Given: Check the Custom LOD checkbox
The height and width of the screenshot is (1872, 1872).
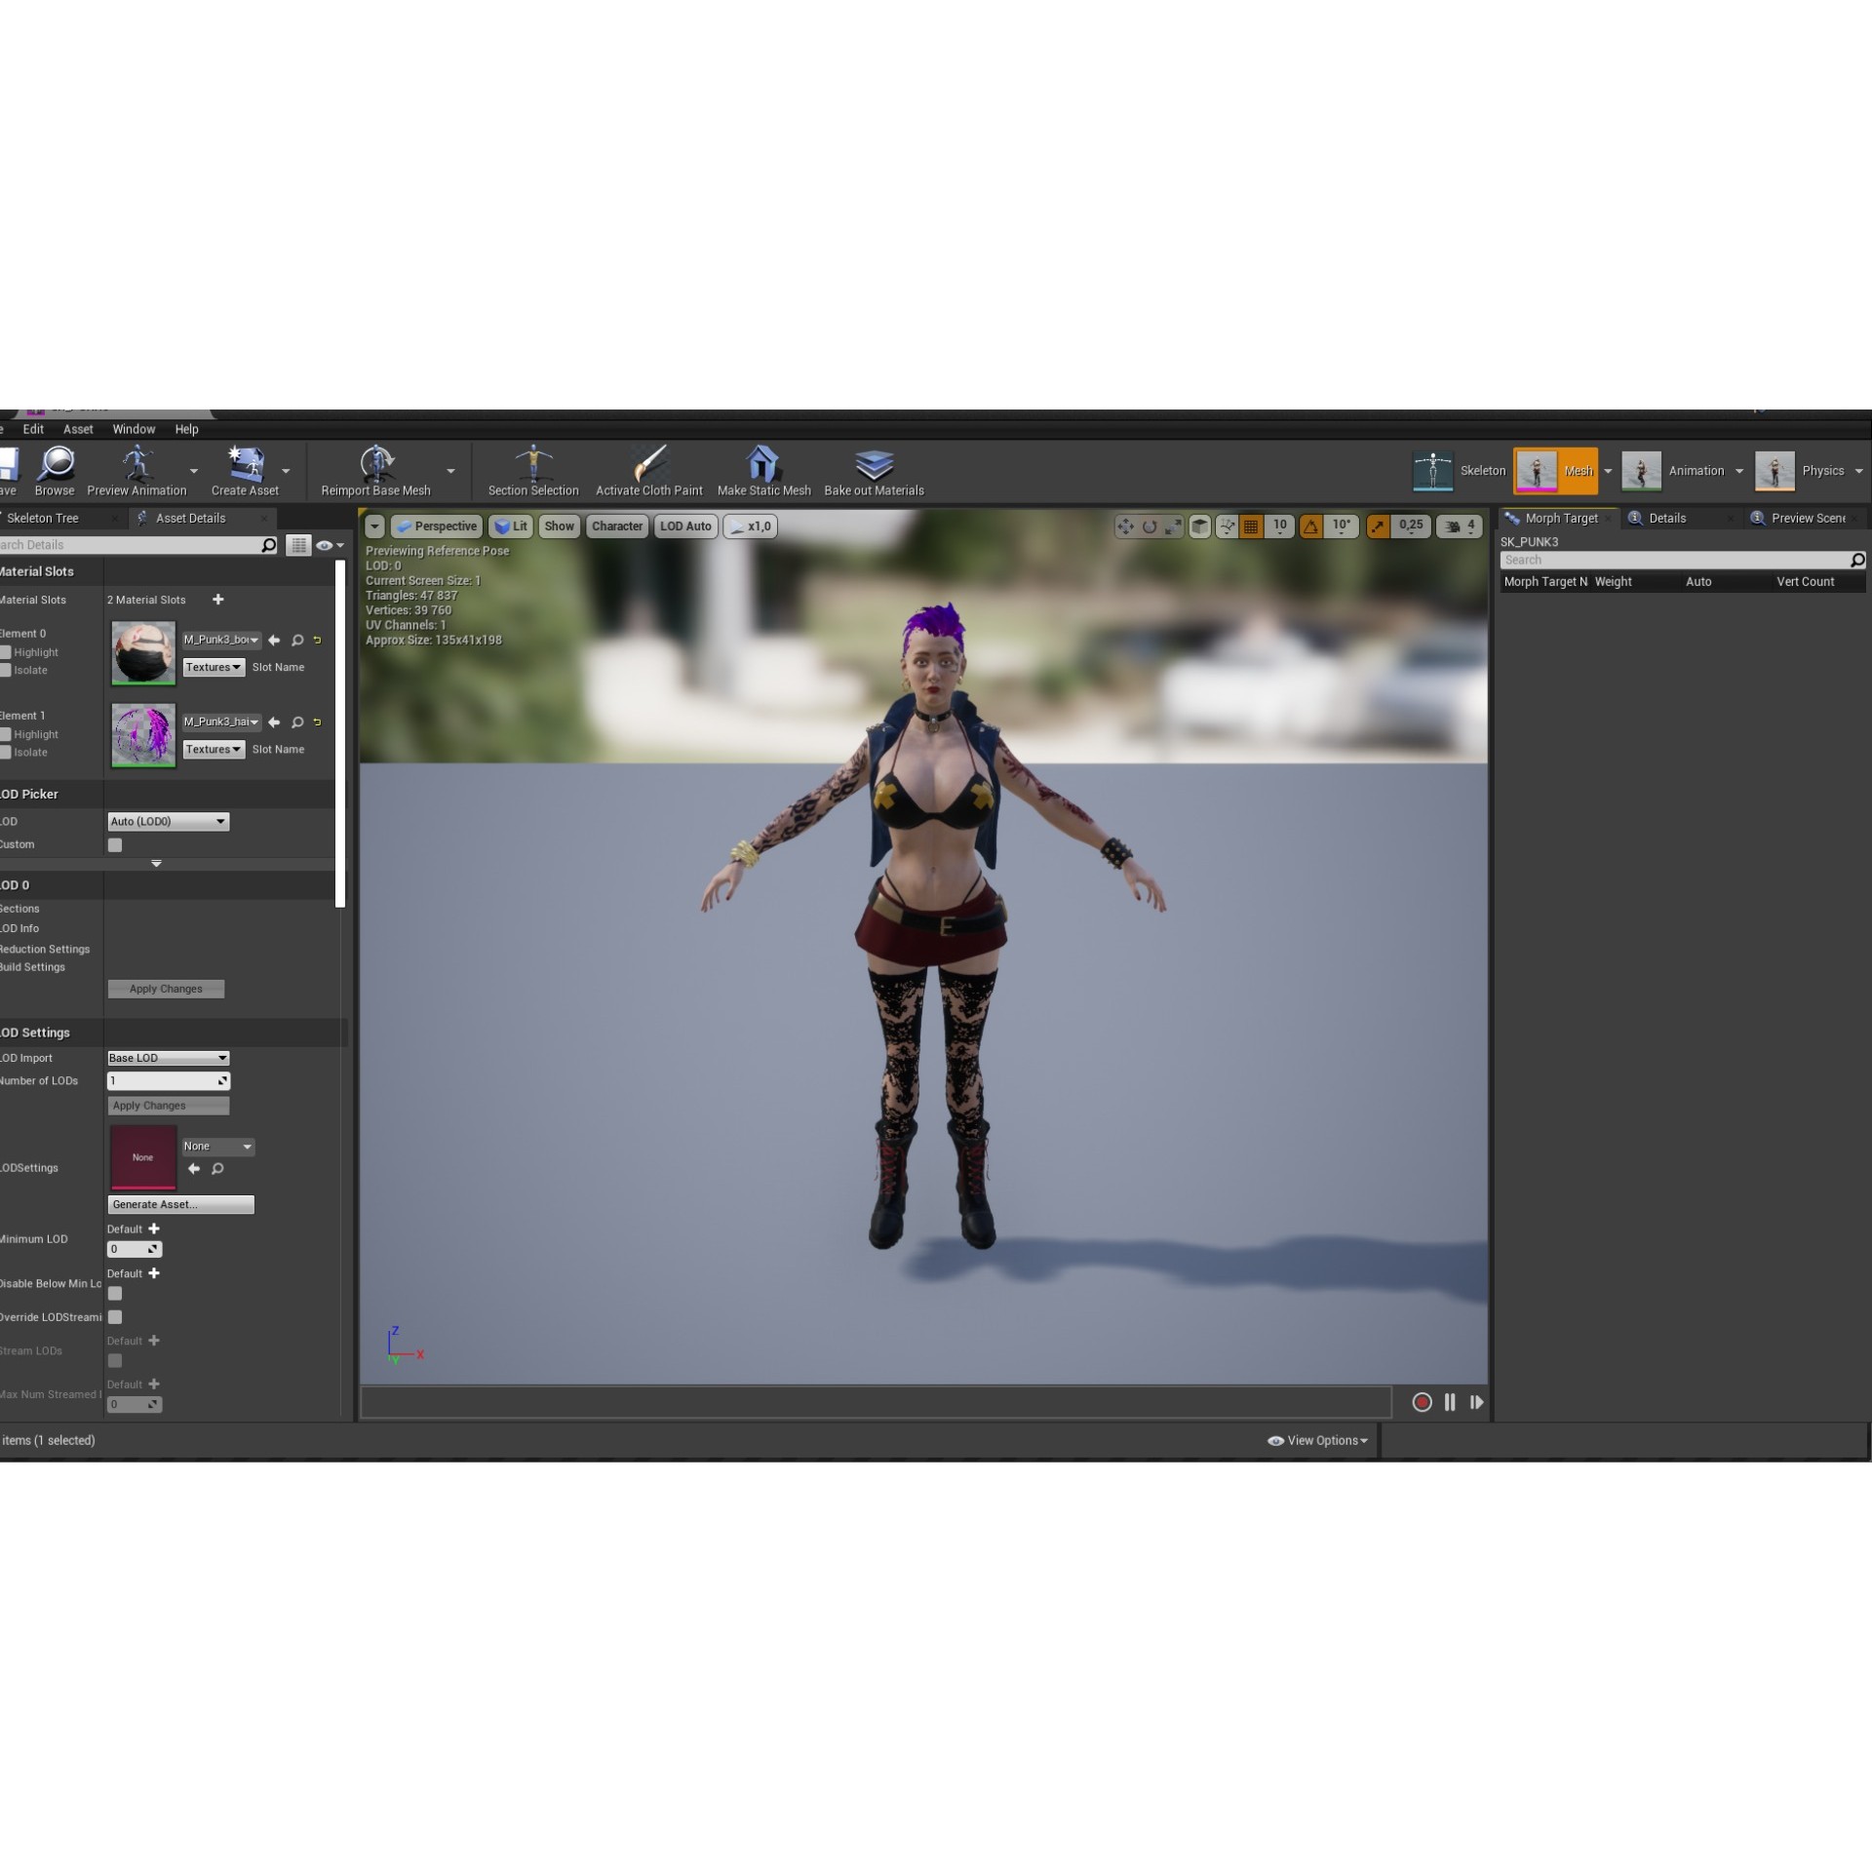Looking at the screenshot, I should point(115,845).
